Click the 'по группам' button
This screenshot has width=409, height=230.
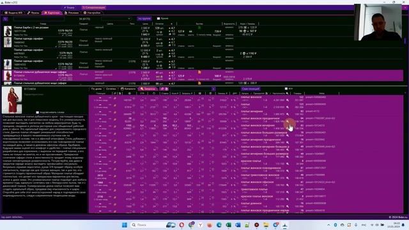[x=144, y=19]
